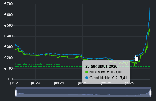This screenshot has height=101, width=156.
Task: Click the '€ 200' y-axis label
Action: pos(8,58)
